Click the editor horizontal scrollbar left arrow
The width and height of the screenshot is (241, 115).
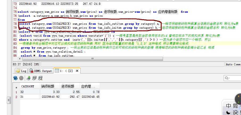(20, 59)
